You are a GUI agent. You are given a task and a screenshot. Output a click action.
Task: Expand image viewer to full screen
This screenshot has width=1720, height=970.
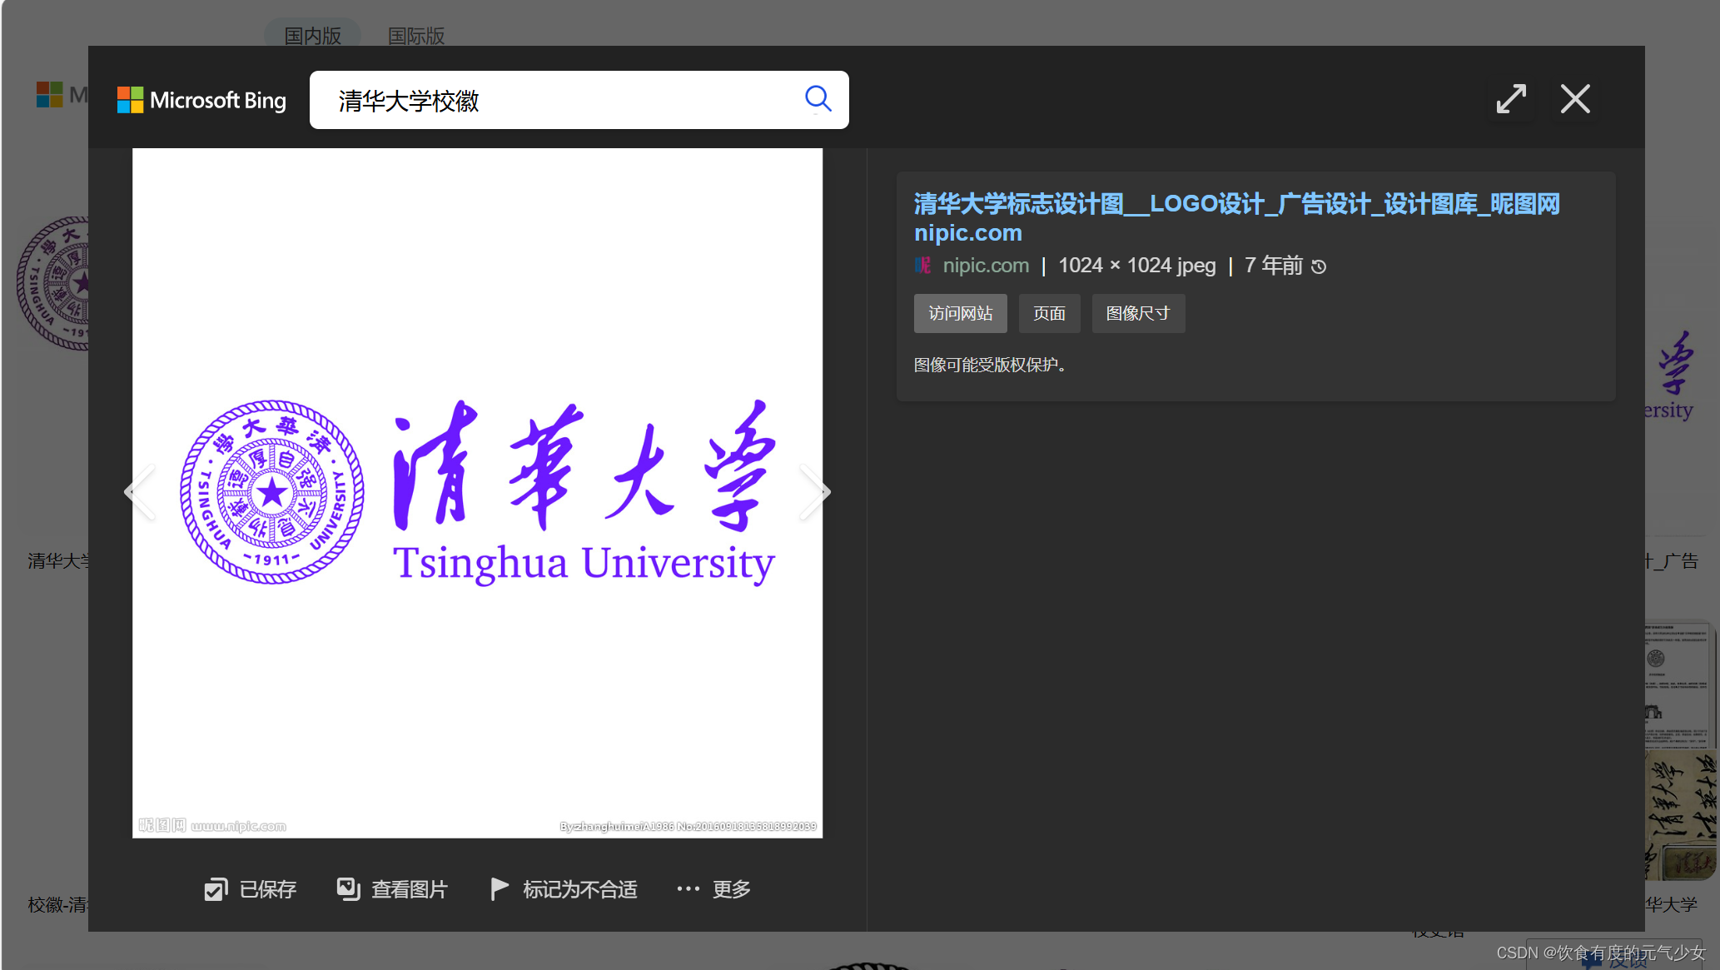tap(1511, 99)
